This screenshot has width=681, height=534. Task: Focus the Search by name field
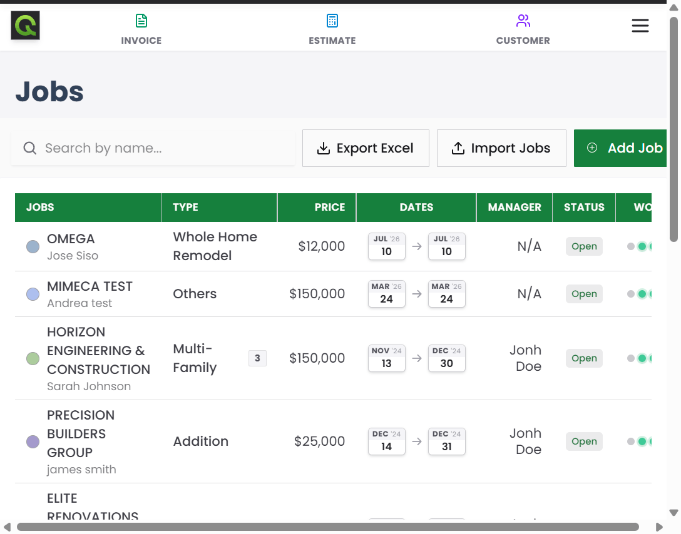[x=153, y=148]
